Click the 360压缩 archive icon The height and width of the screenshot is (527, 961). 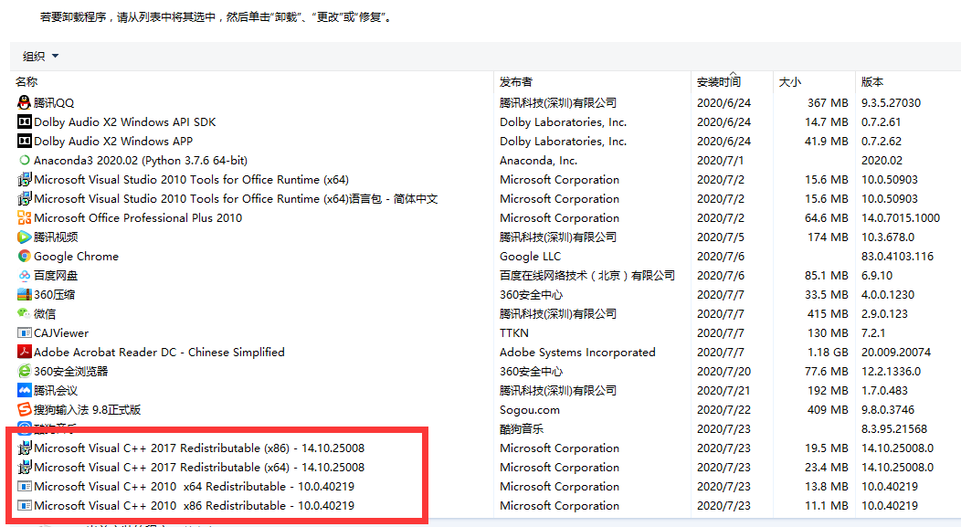coord(25,294)
